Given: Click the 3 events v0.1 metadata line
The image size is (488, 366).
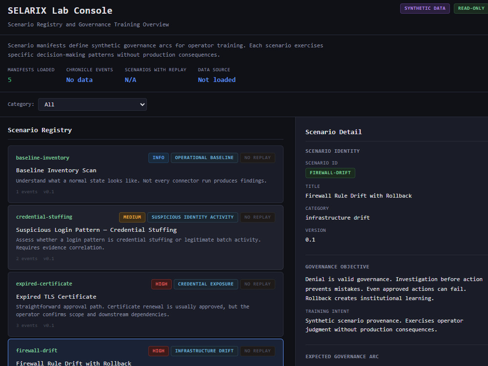Looking at the screenshot, I should [x=35, y=326].
